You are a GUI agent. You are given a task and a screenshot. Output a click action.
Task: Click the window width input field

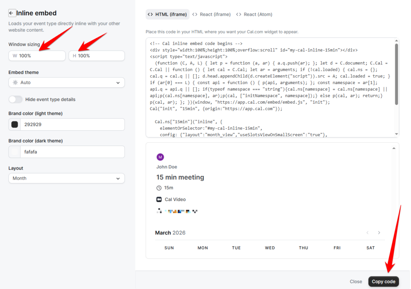40,56
